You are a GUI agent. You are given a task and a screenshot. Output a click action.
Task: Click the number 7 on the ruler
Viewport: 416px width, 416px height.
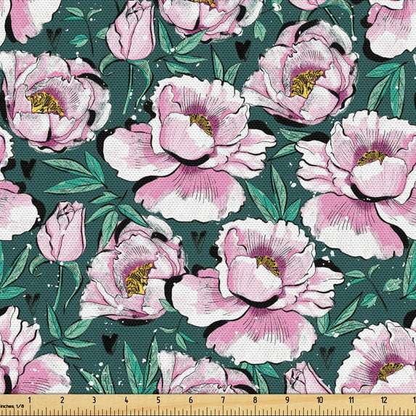(223, 400)
